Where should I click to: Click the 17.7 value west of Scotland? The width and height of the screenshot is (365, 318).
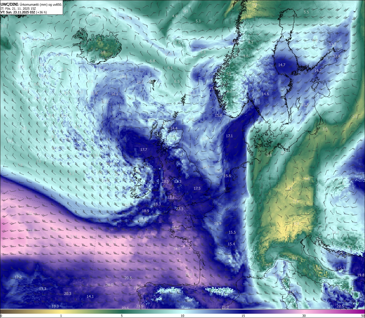tap(144, 150)
